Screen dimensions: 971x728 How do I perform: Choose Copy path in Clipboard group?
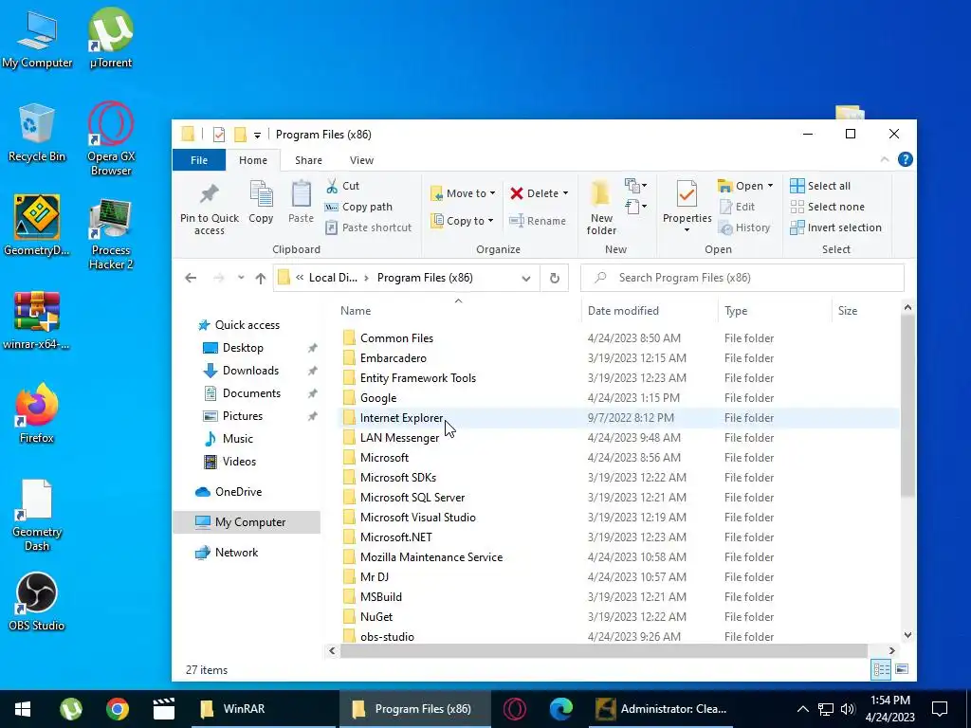point(358,207)
